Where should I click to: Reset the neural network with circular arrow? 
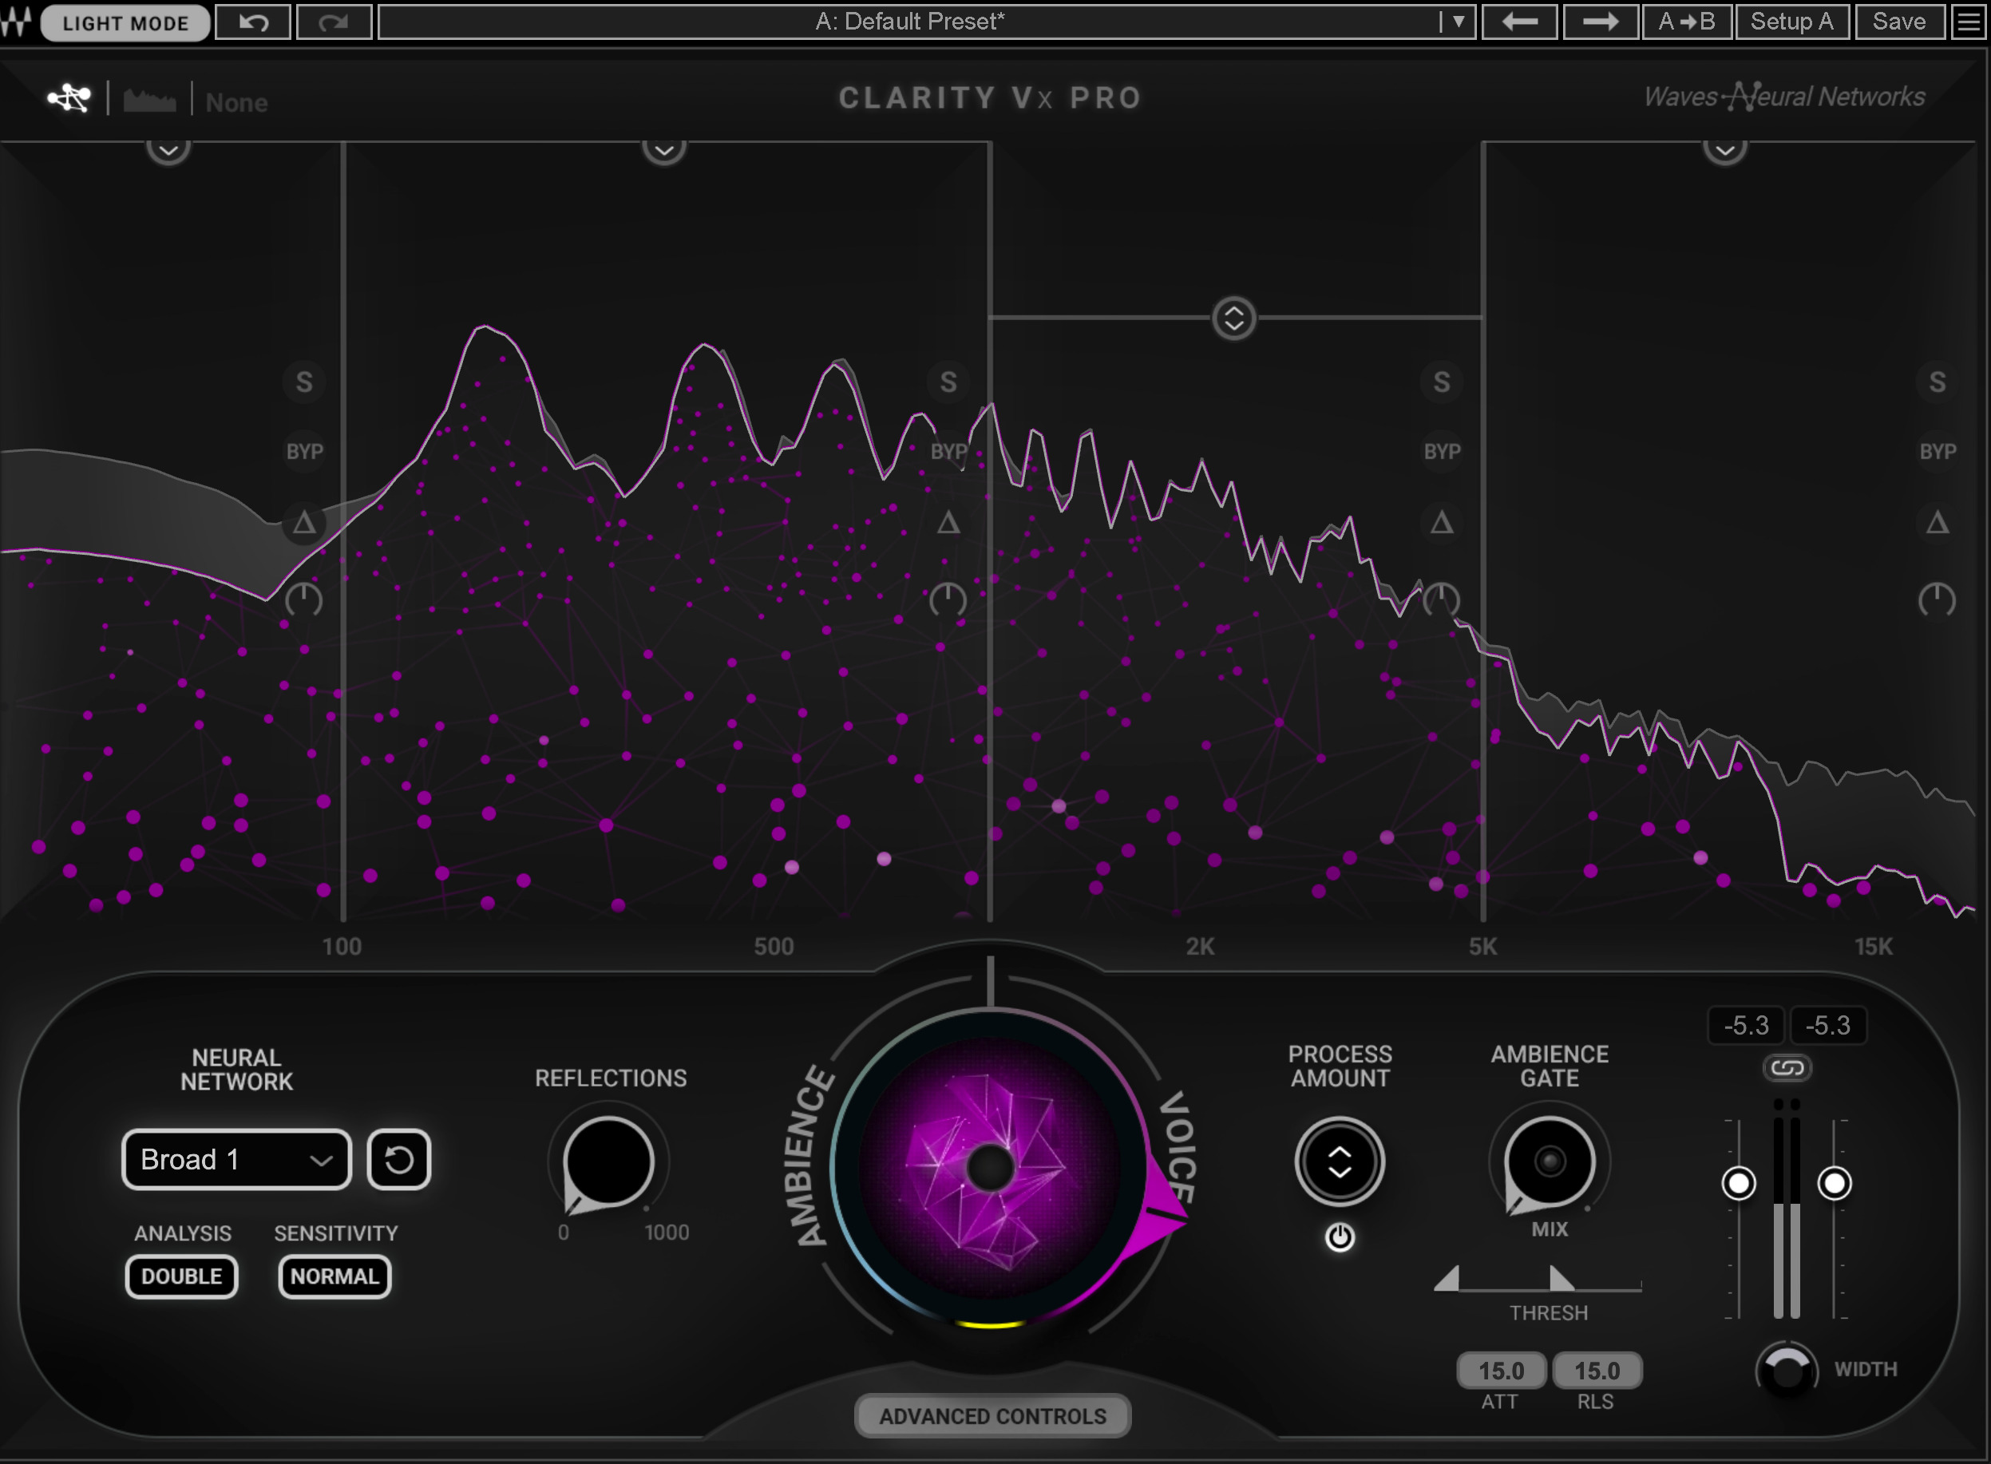coord(398,1159)
